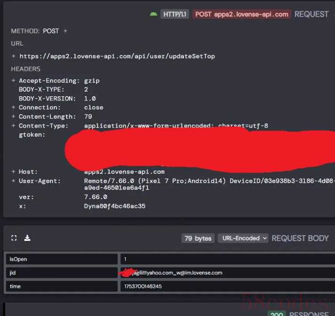Click the x header value Dyna80f4bc46ac35

115,206
